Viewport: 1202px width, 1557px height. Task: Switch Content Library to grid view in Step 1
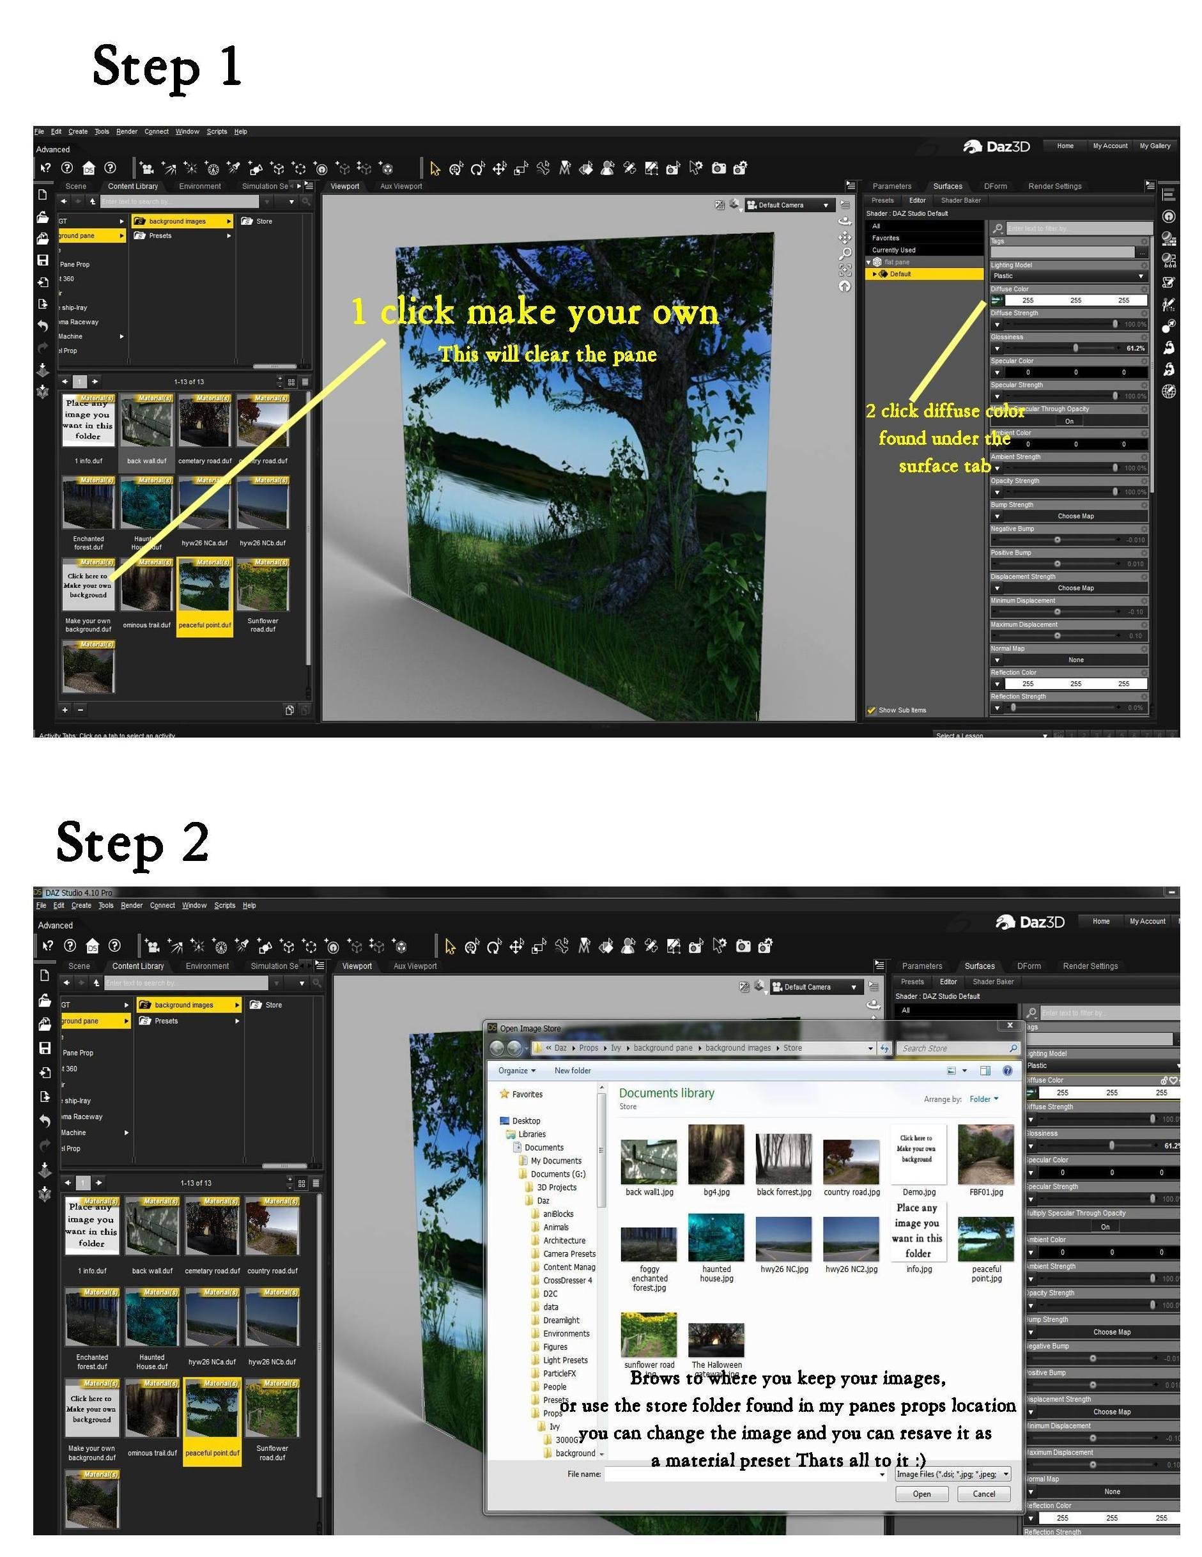291,382
